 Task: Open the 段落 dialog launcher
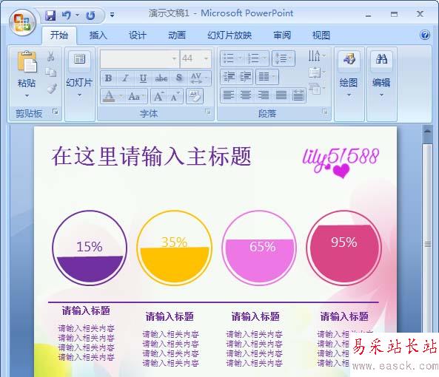coord(324,112)
